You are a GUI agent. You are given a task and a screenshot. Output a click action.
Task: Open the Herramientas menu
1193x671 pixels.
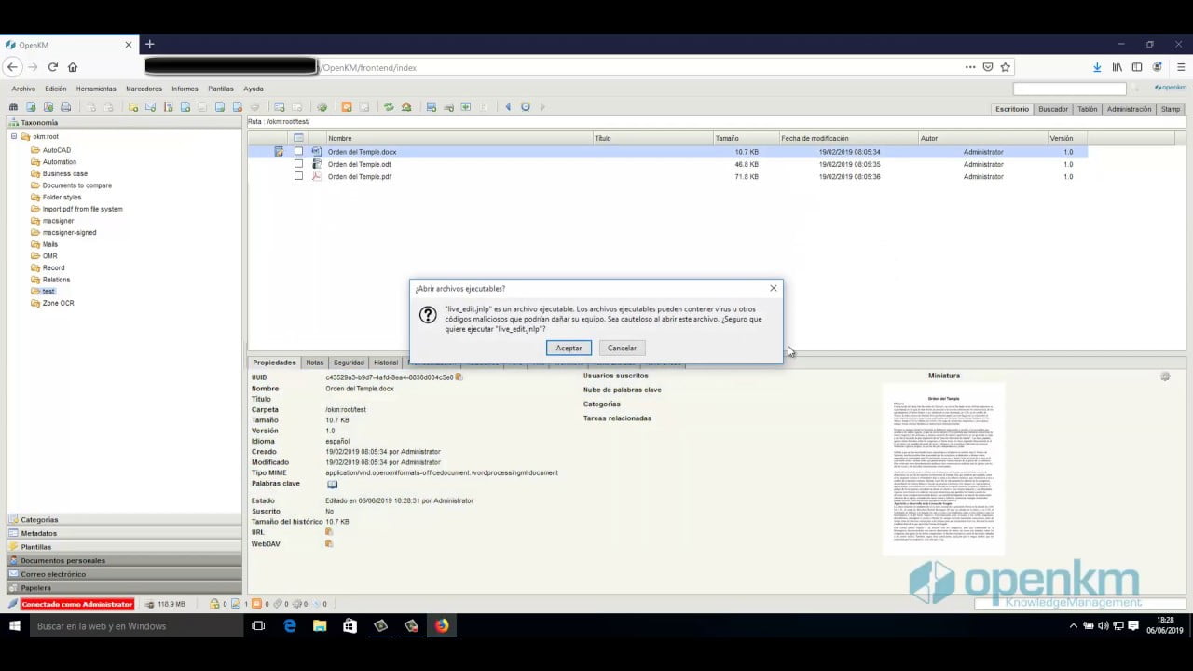96,89
